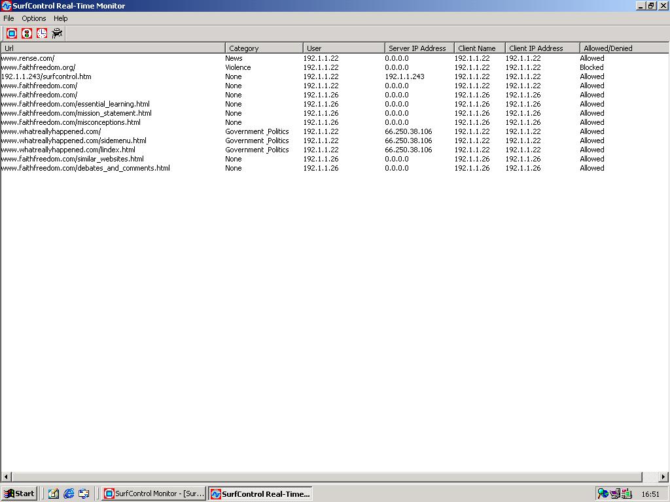The width and height of the screenshot is (670, 502).
Task: Sort by the Category column header
Action: 264,48
